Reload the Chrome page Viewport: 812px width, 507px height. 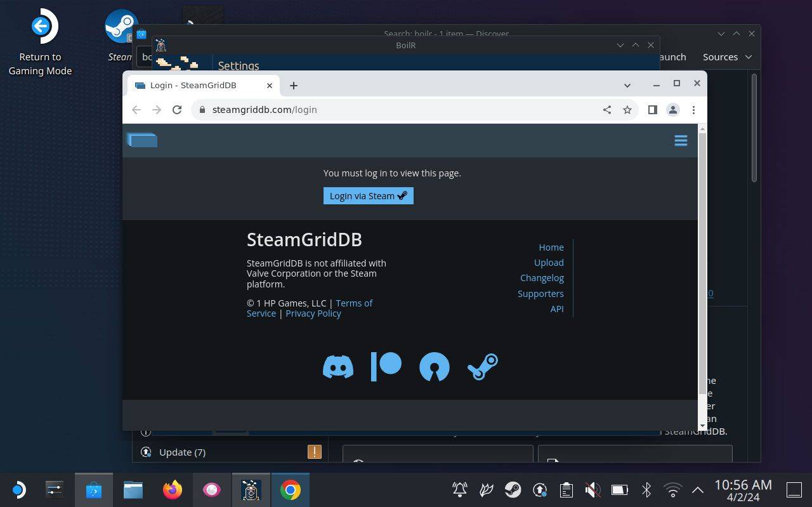pyautogui.click(x=177, y=109)
